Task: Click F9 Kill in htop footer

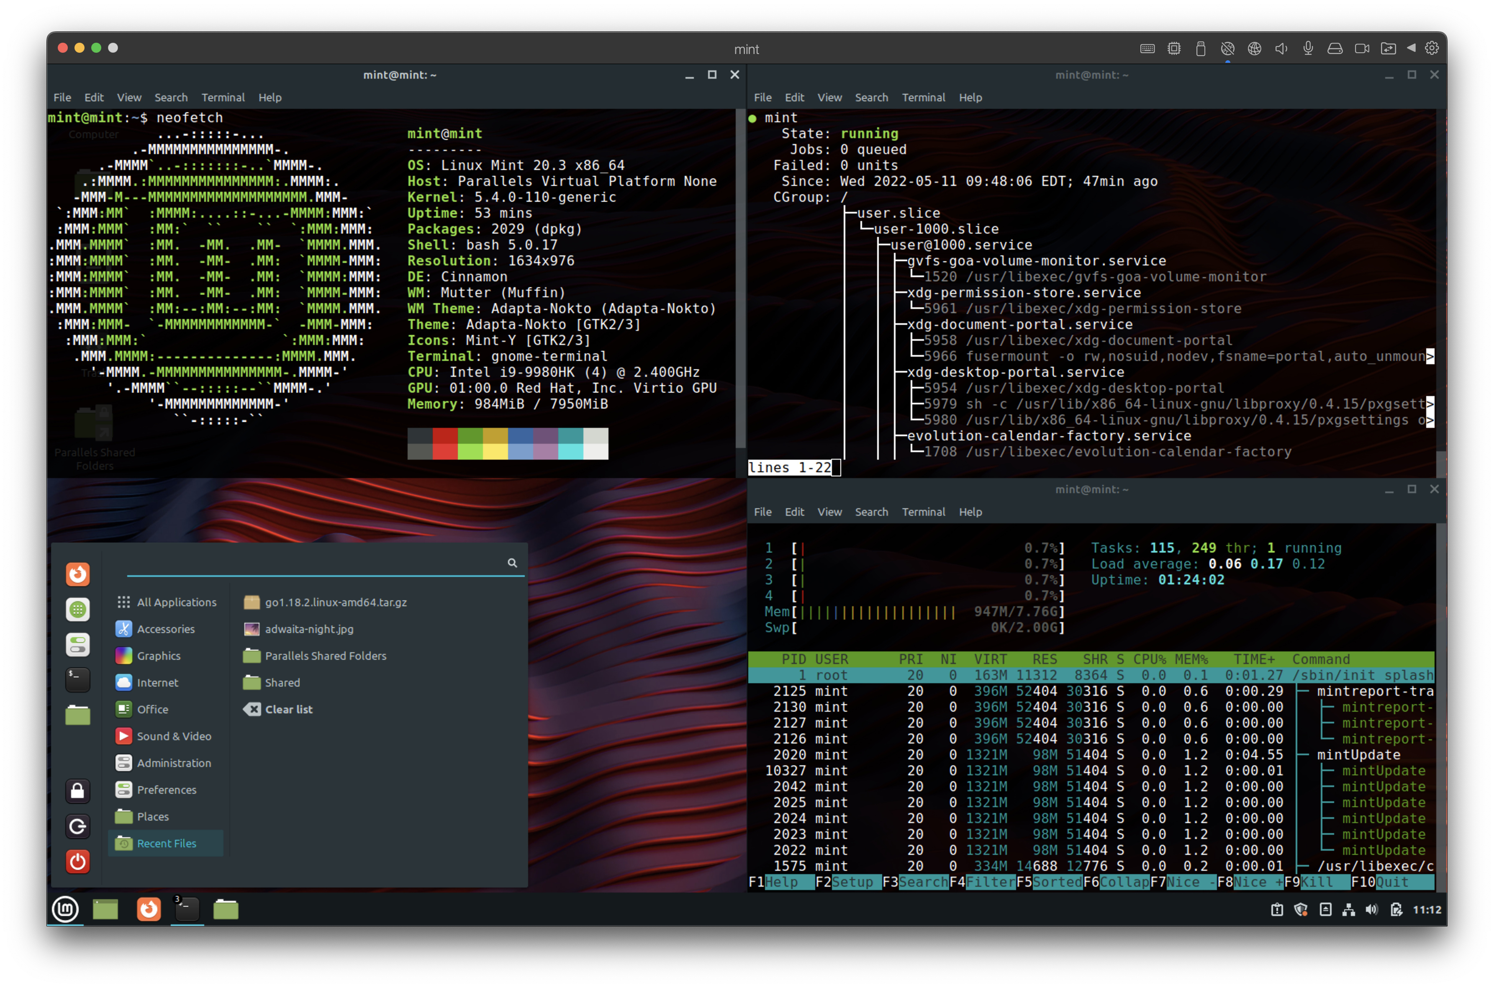Action: (1317, 882)
